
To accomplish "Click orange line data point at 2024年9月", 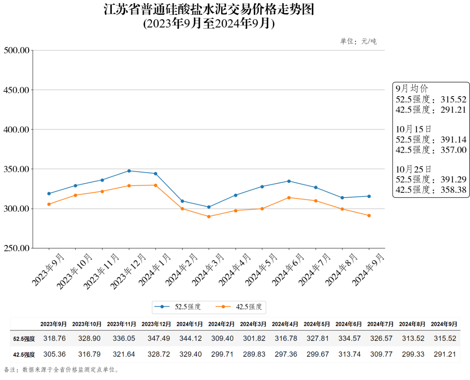I will (369, 216).
